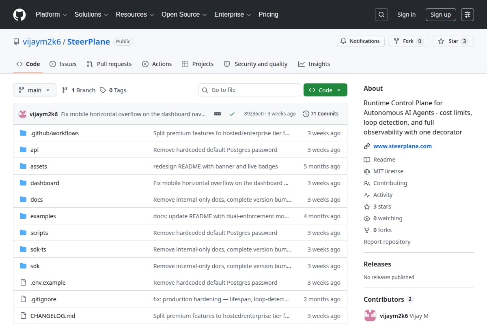
Task: Open the main branch selector dropdown
Action: (34, 90)
